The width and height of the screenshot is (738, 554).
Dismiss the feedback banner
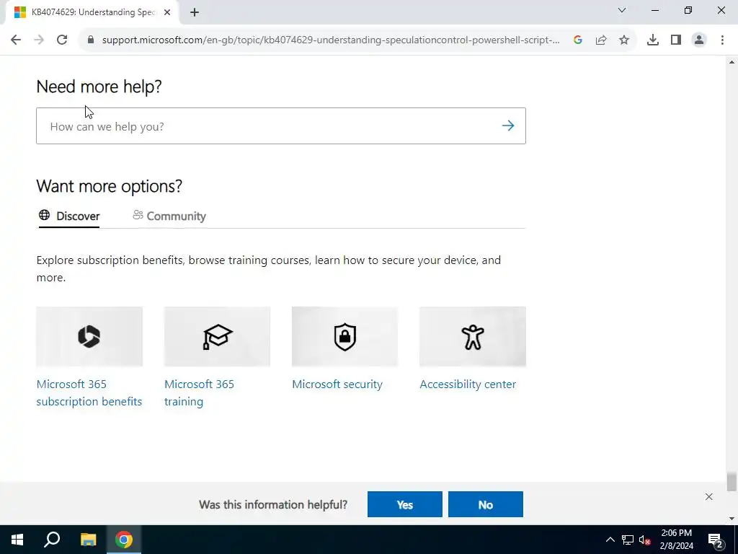[709, 496]
